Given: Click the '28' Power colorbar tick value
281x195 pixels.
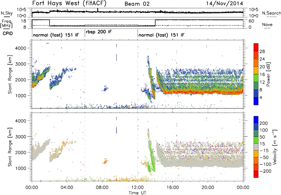Looking at the screenshot, I should tap(262, 51).
